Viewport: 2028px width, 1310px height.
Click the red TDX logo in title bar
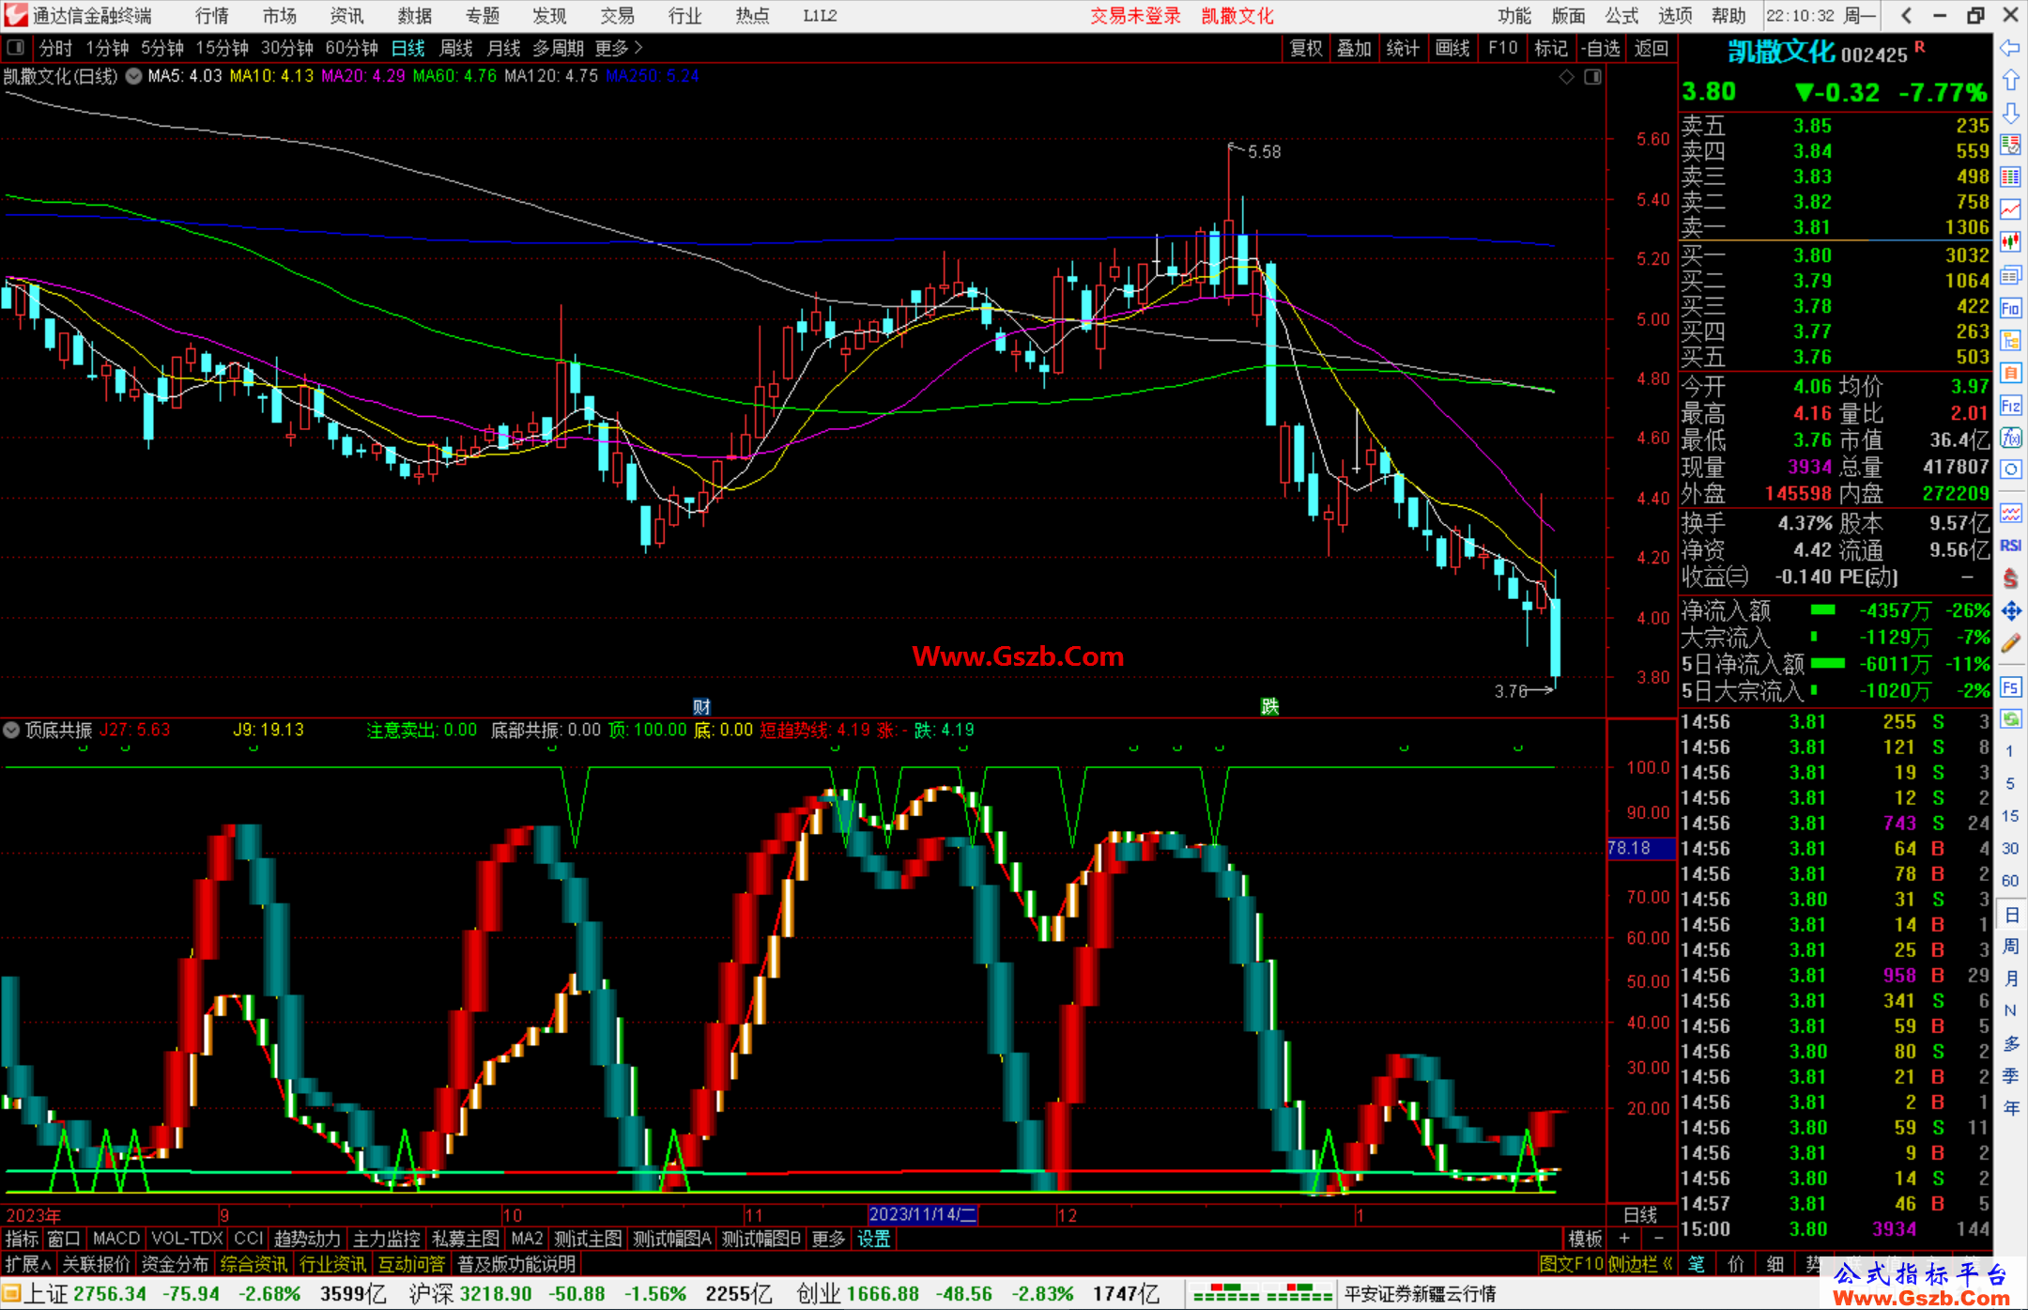click(15, 15)
